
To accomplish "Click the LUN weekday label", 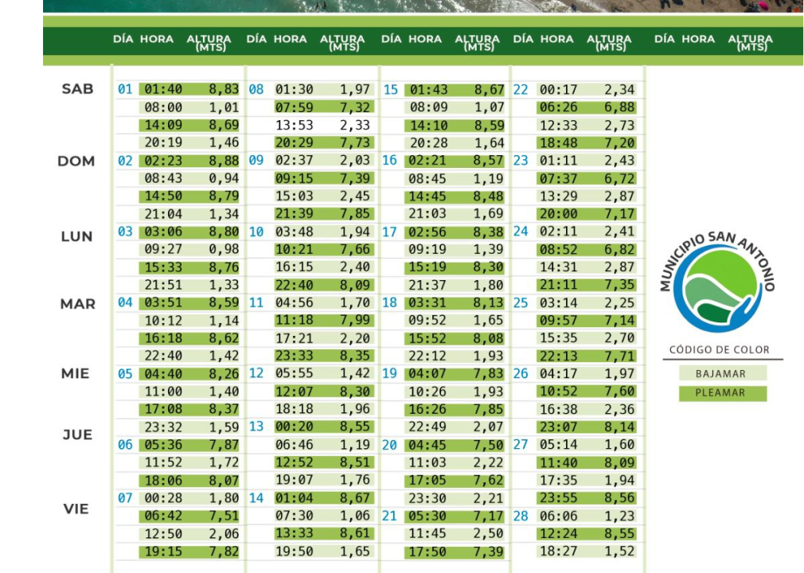I will 76,236.
